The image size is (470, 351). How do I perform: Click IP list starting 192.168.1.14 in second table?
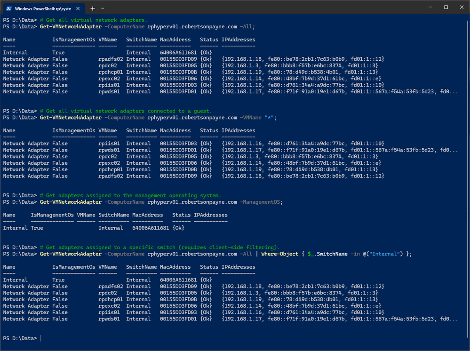[301, 163]
